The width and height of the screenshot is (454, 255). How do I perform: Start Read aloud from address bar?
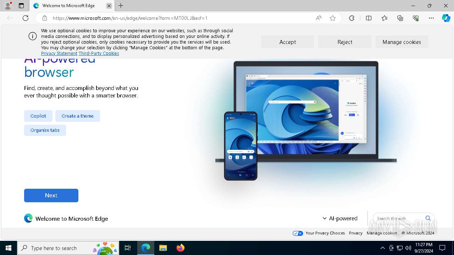tap(319, 18)
